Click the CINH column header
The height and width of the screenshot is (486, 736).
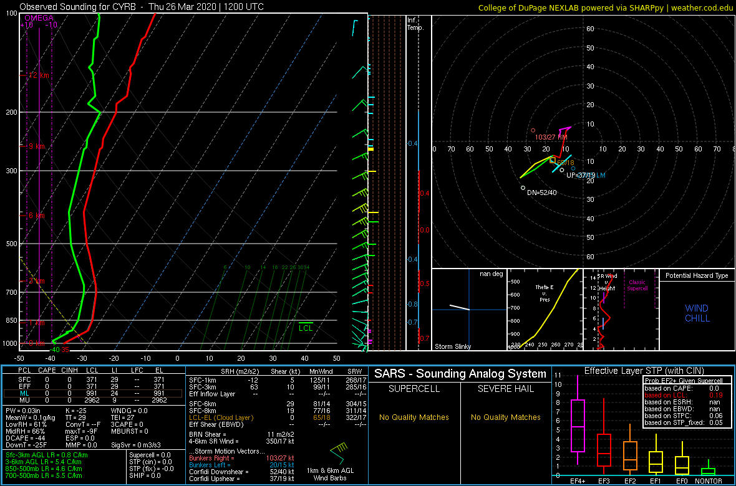tap(70, 371)
